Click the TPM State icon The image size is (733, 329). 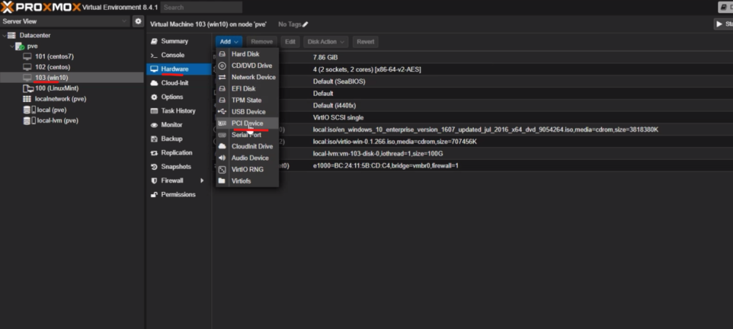tap(222, 100)
